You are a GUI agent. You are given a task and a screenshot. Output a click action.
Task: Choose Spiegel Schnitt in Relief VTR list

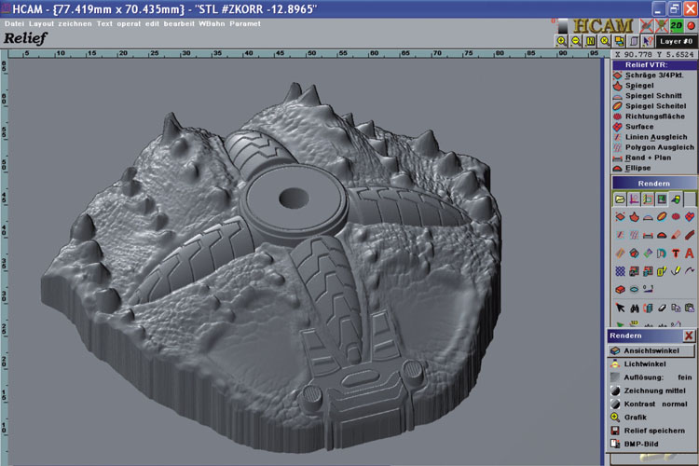pos(653,95)
